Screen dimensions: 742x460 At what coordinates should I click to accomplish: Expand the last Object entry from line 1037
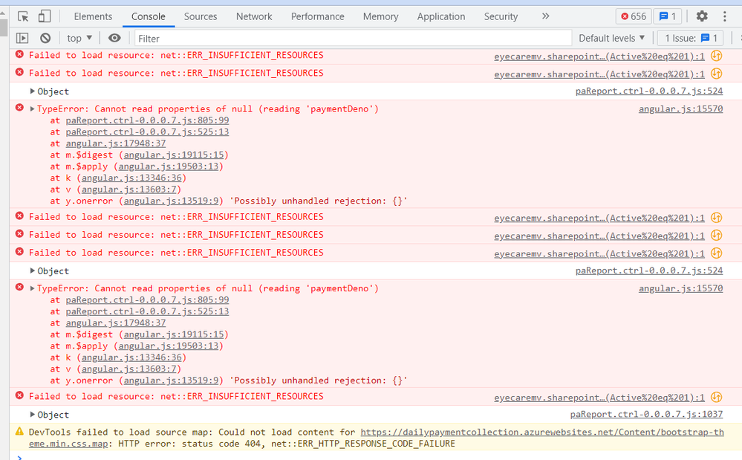(x=32, y=415)
